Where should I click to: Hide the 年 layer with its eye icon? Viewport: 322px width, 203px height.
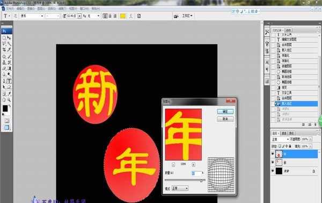[273, 154]
